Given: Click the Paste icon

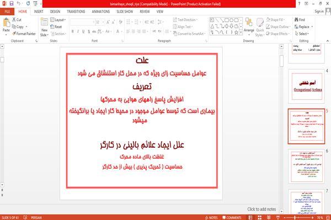Looking at the screenshot, I should point(6,23).
